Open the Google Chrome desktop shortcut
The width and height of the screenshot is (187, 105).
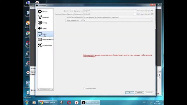27,35
